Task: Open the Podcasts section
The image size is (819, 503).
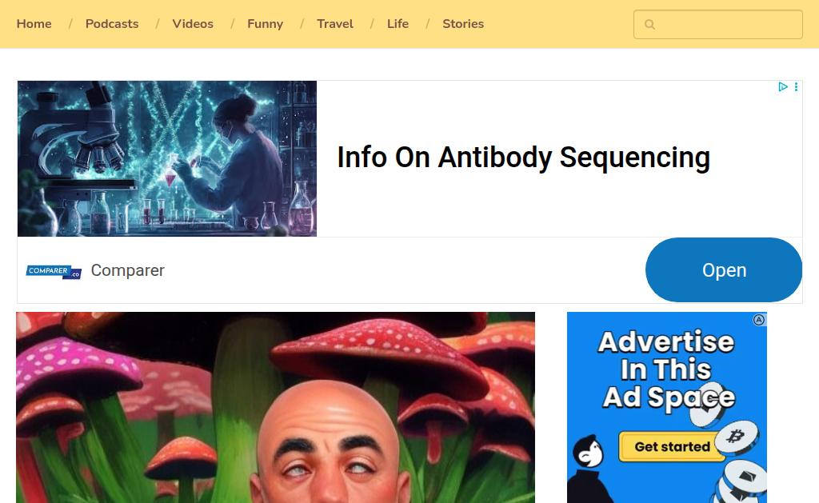Action: (x=112, y=24)
